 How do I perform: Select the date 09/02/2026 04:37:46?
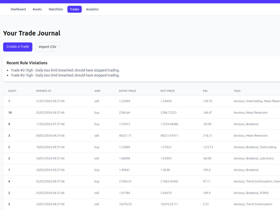coord(50,136)
